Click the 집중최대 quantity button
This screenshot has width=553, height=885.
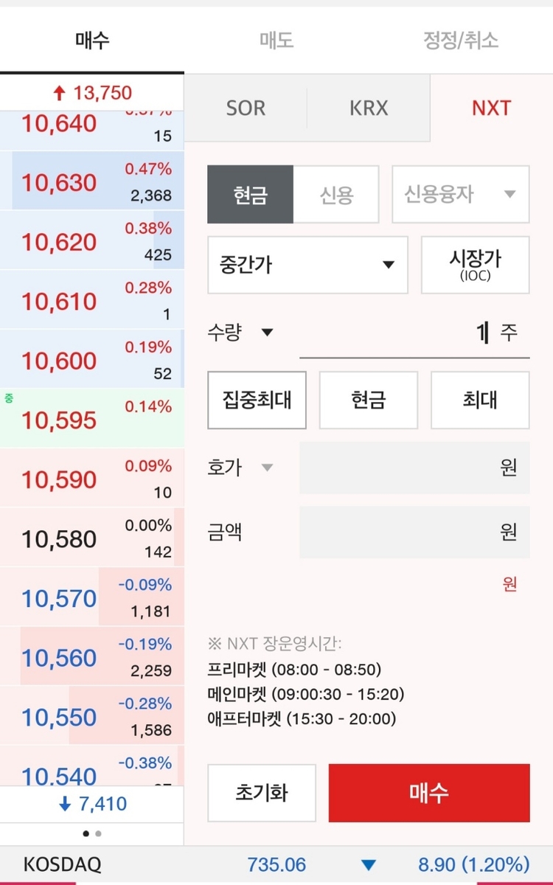coord(257,400)
